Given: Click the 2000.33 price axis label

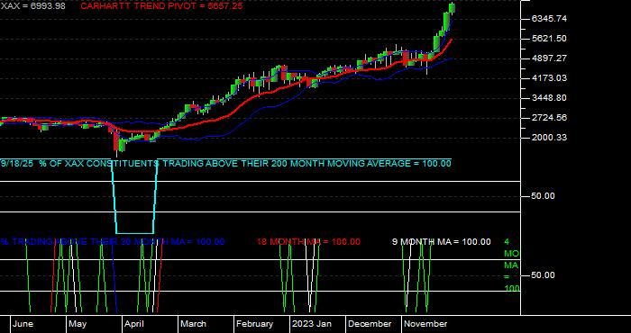Looking at the screenshot, I should (x=549, y=138).
